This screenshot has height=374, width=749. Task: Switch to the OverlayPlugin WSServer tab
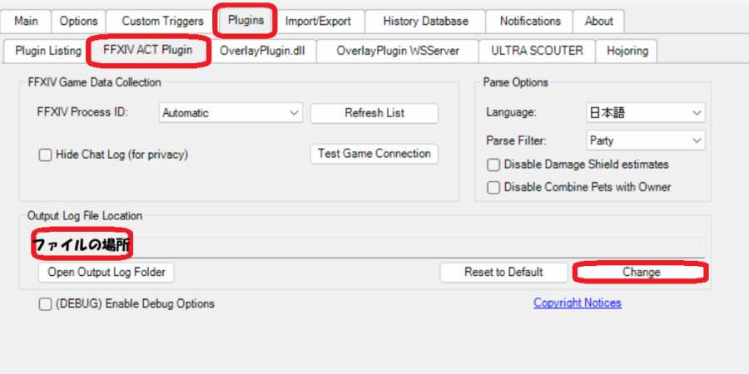point(397,51)
